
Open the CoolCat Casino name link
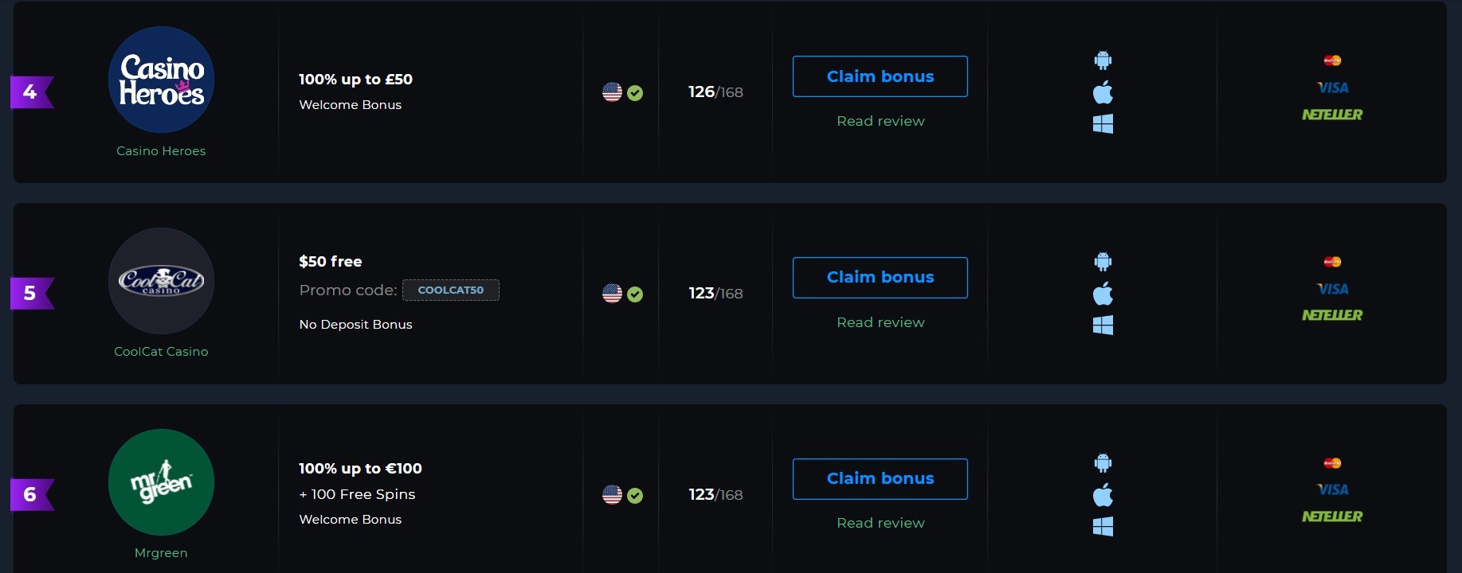tap(161, 352)
